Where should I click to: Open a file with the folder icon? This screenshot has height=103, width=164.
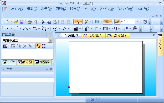[16, 22]
